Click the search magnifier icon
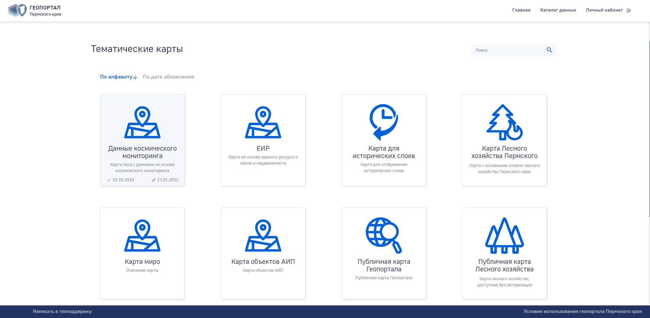Screen dimensions: 650x318 pyautogui.click(x=549, y=50)
